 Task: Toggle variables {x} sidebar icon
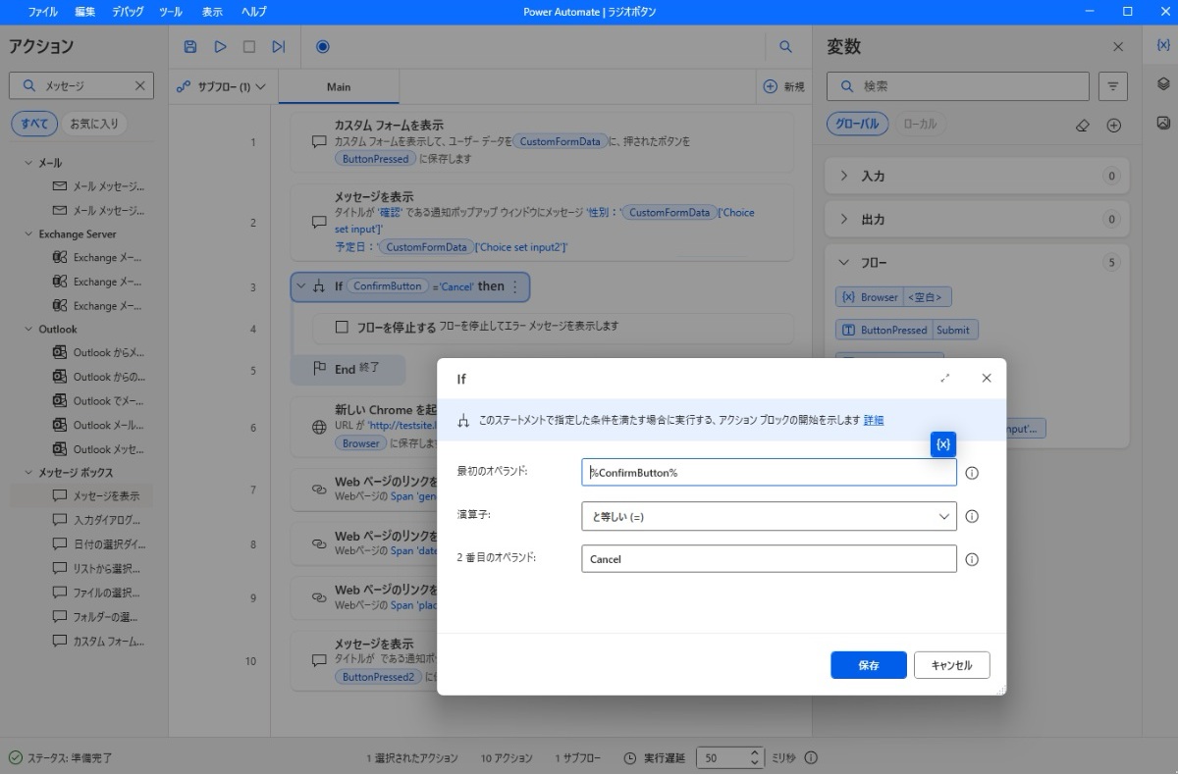tap(1162, 46)
